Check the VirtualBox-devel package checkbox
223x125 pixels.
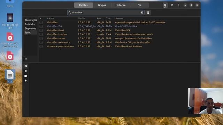click(x=41, y=30)
